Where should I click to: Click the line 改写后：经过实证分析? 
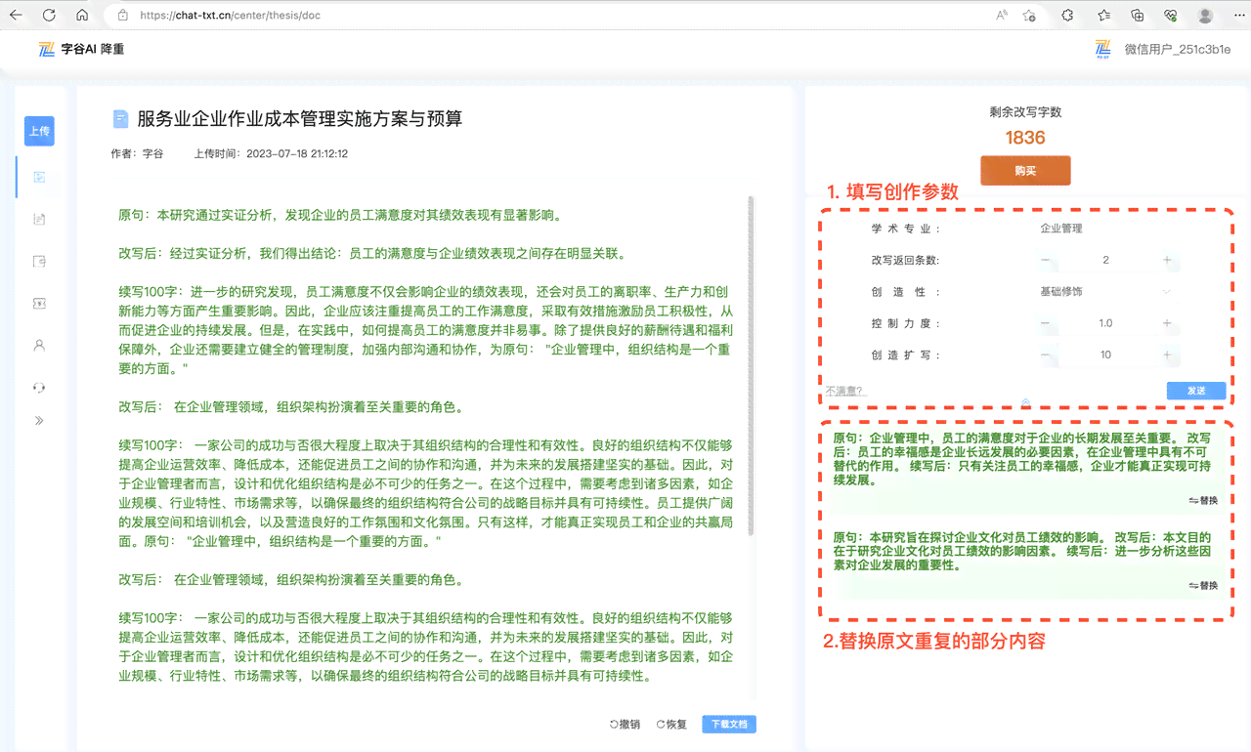(372, 253)
